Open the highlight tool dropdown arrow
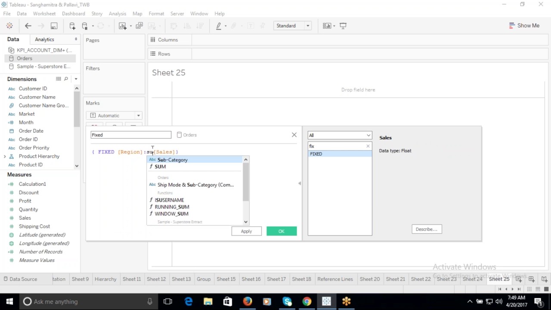This screenshot has width=551, height=310. [x=225, y=26]
